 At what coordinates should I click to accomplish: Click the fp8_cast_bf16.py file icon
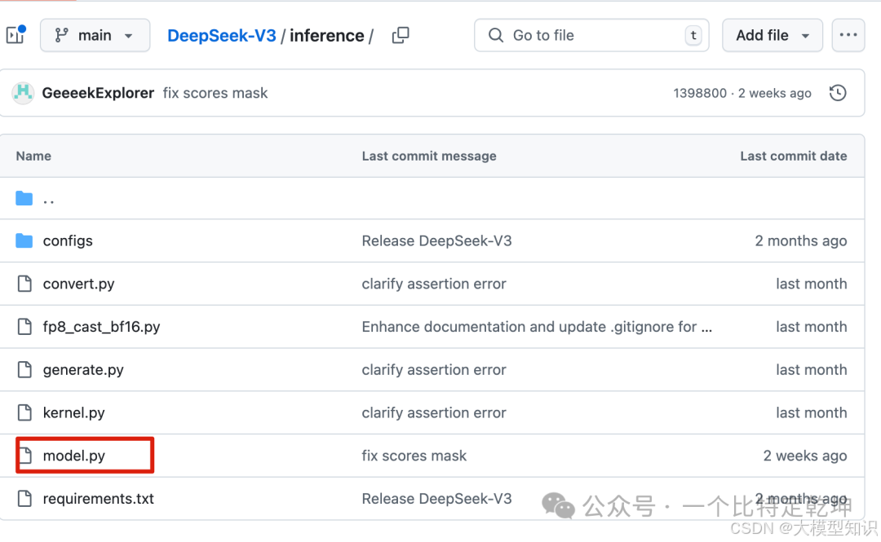coord(24,326)
